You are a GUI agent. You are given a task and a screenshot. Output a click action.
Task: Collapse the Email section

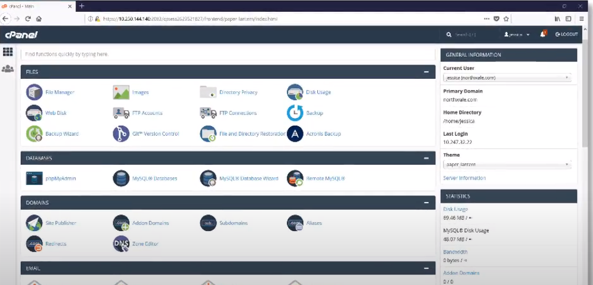[x=426, y=268]
